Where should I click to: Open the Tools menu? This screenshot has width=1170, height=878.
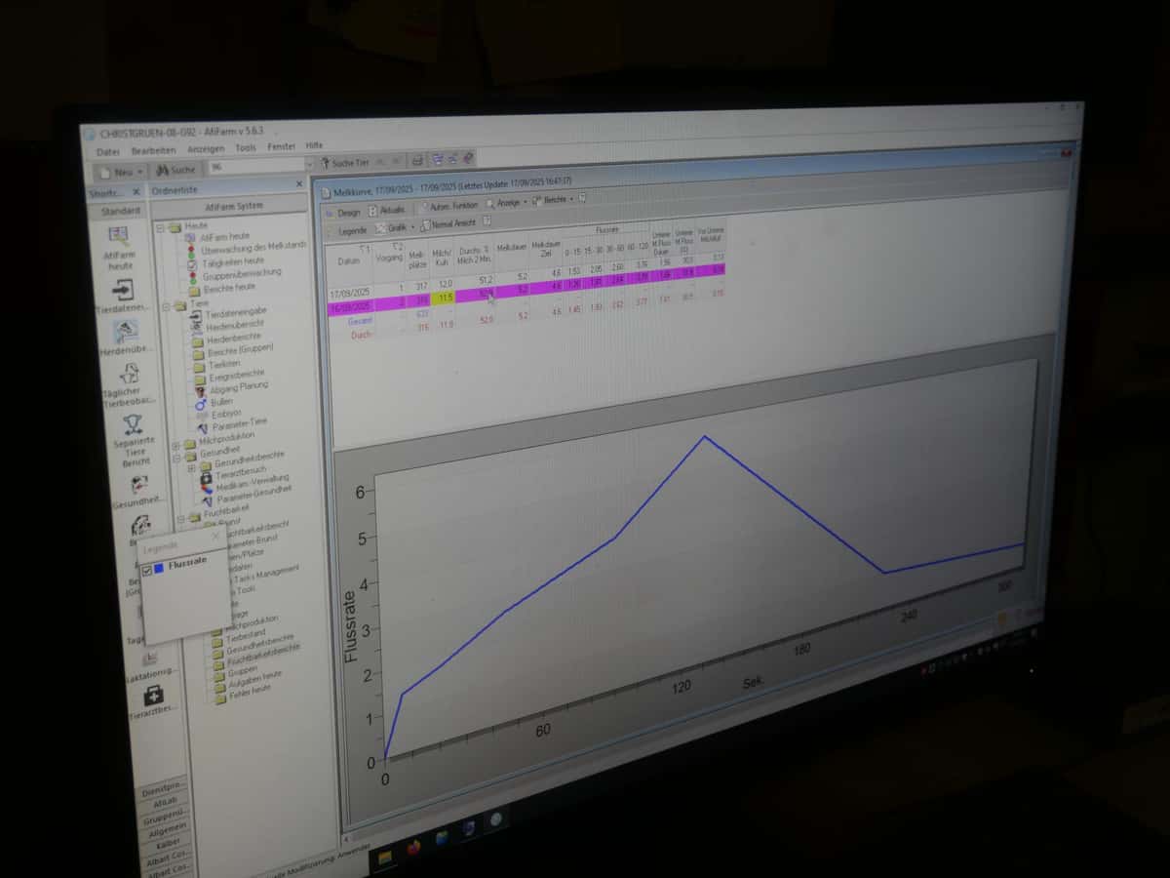(x=246, y=147)
